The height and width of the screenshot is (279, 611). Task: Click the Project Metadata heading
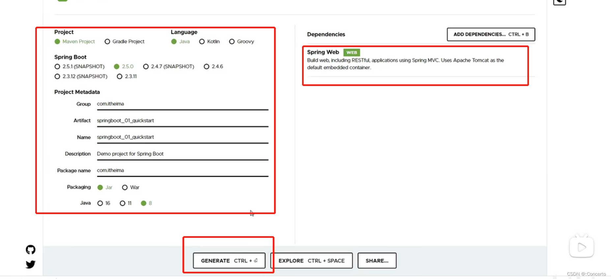(x=77, y=92)
